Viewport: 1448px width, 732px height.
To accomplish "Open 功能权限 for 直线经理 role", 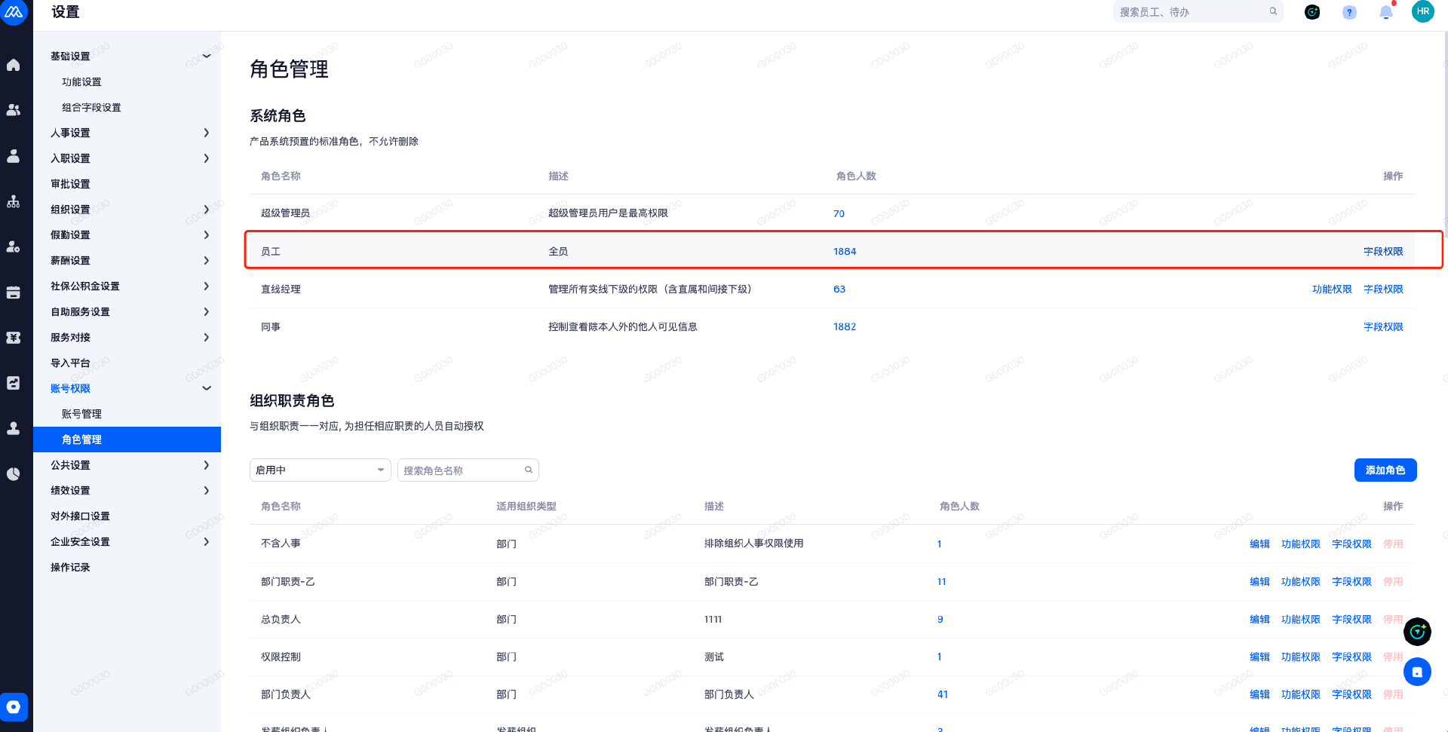I will click(1331, 289).
